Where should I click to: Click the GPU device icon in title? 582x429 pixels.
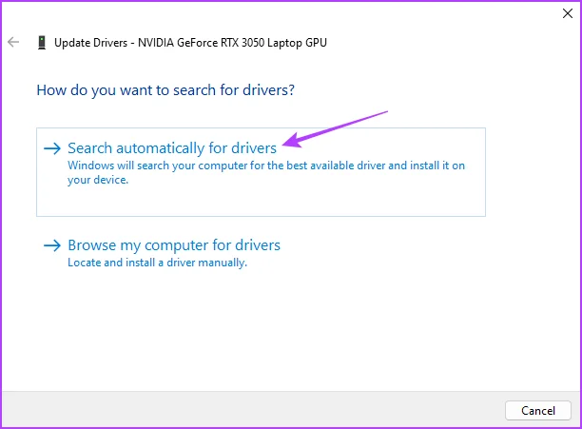click(42, 43)
